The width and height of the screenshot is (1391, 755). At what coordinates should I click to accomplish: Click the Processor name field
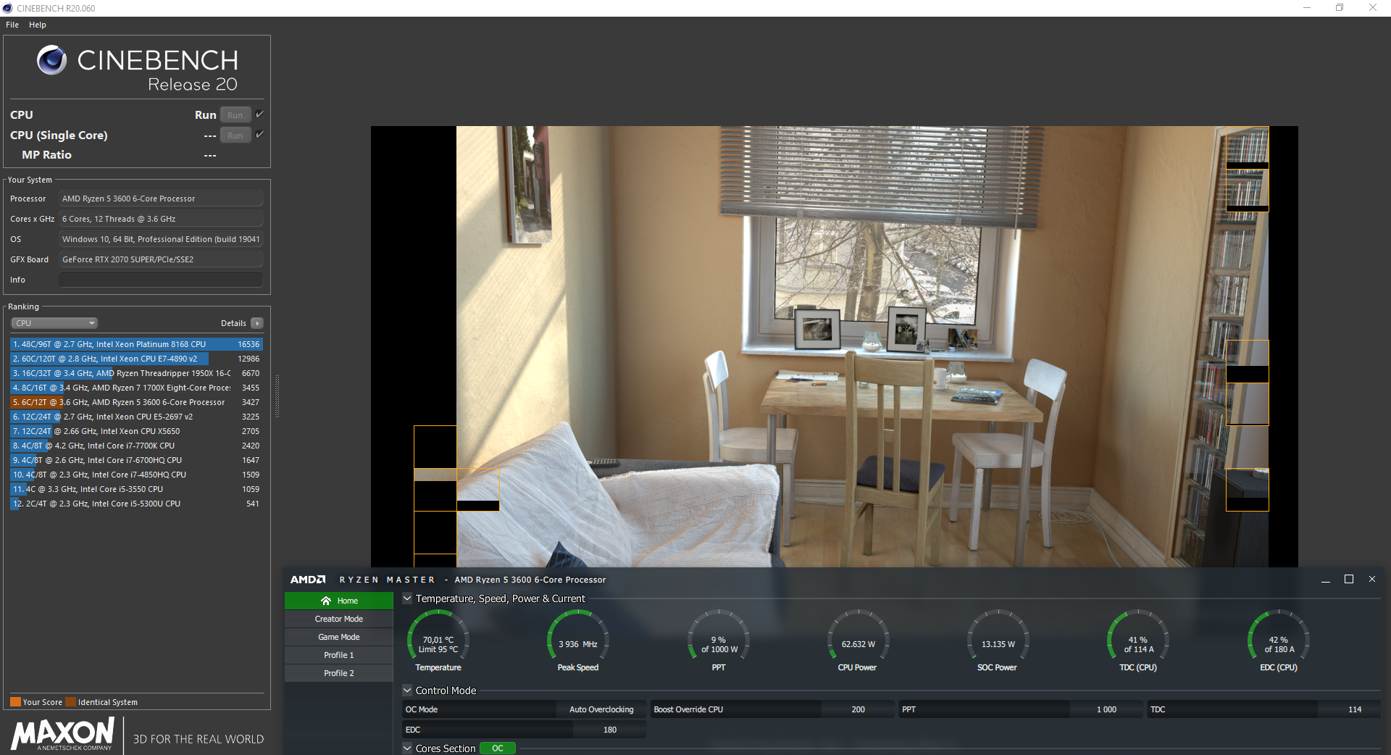[x=161, y=199]
